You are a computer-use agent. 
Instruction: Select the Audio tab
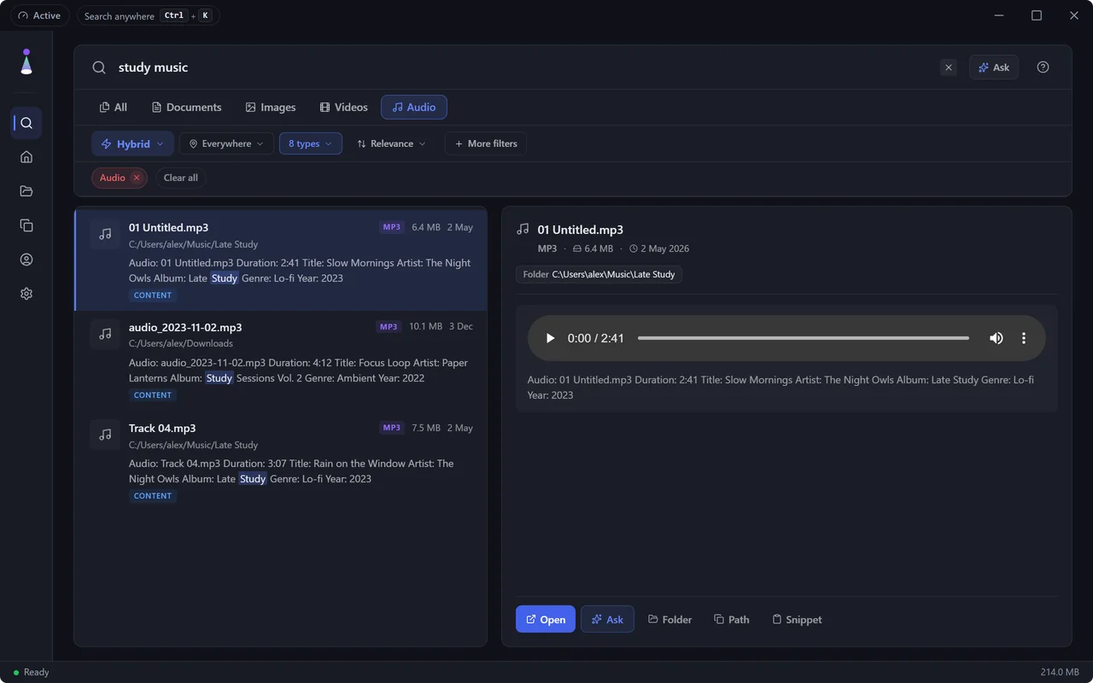pyautogui.click(x=414, y=108)
